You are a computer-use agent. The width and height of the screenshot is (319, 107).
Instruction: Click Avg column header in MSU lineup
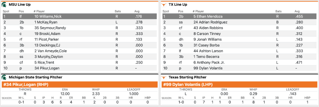click(x=137, y=11)
